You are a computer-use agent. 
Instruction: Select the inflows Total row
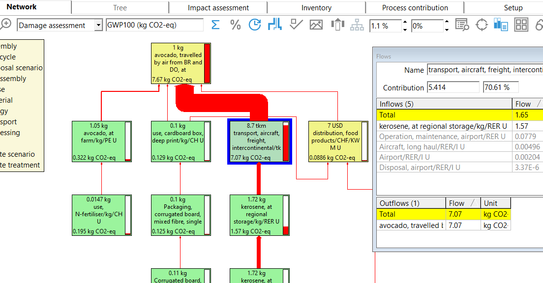point(459,115)
